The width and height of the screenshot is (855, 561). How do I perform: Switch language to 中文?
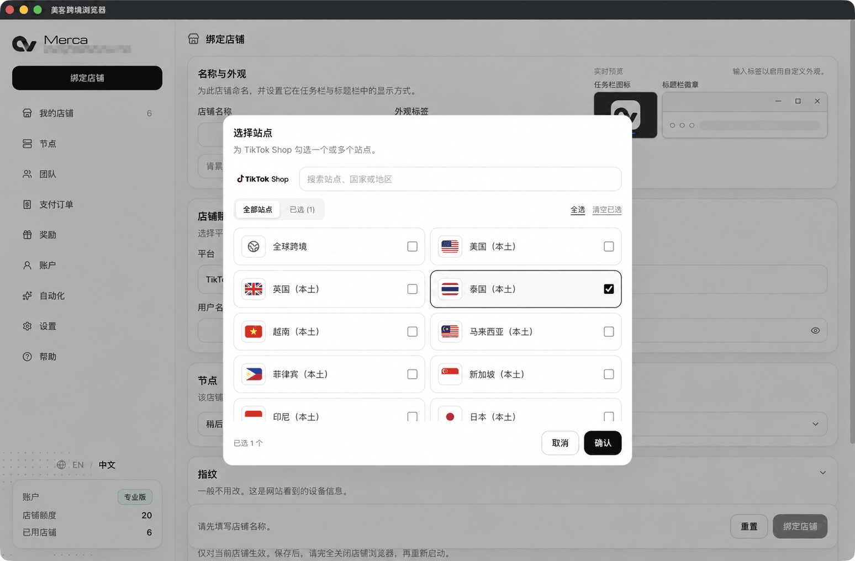pos(107,465)
